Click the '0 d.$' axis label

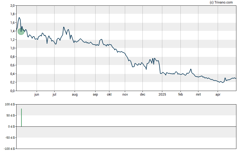point(11,126)
